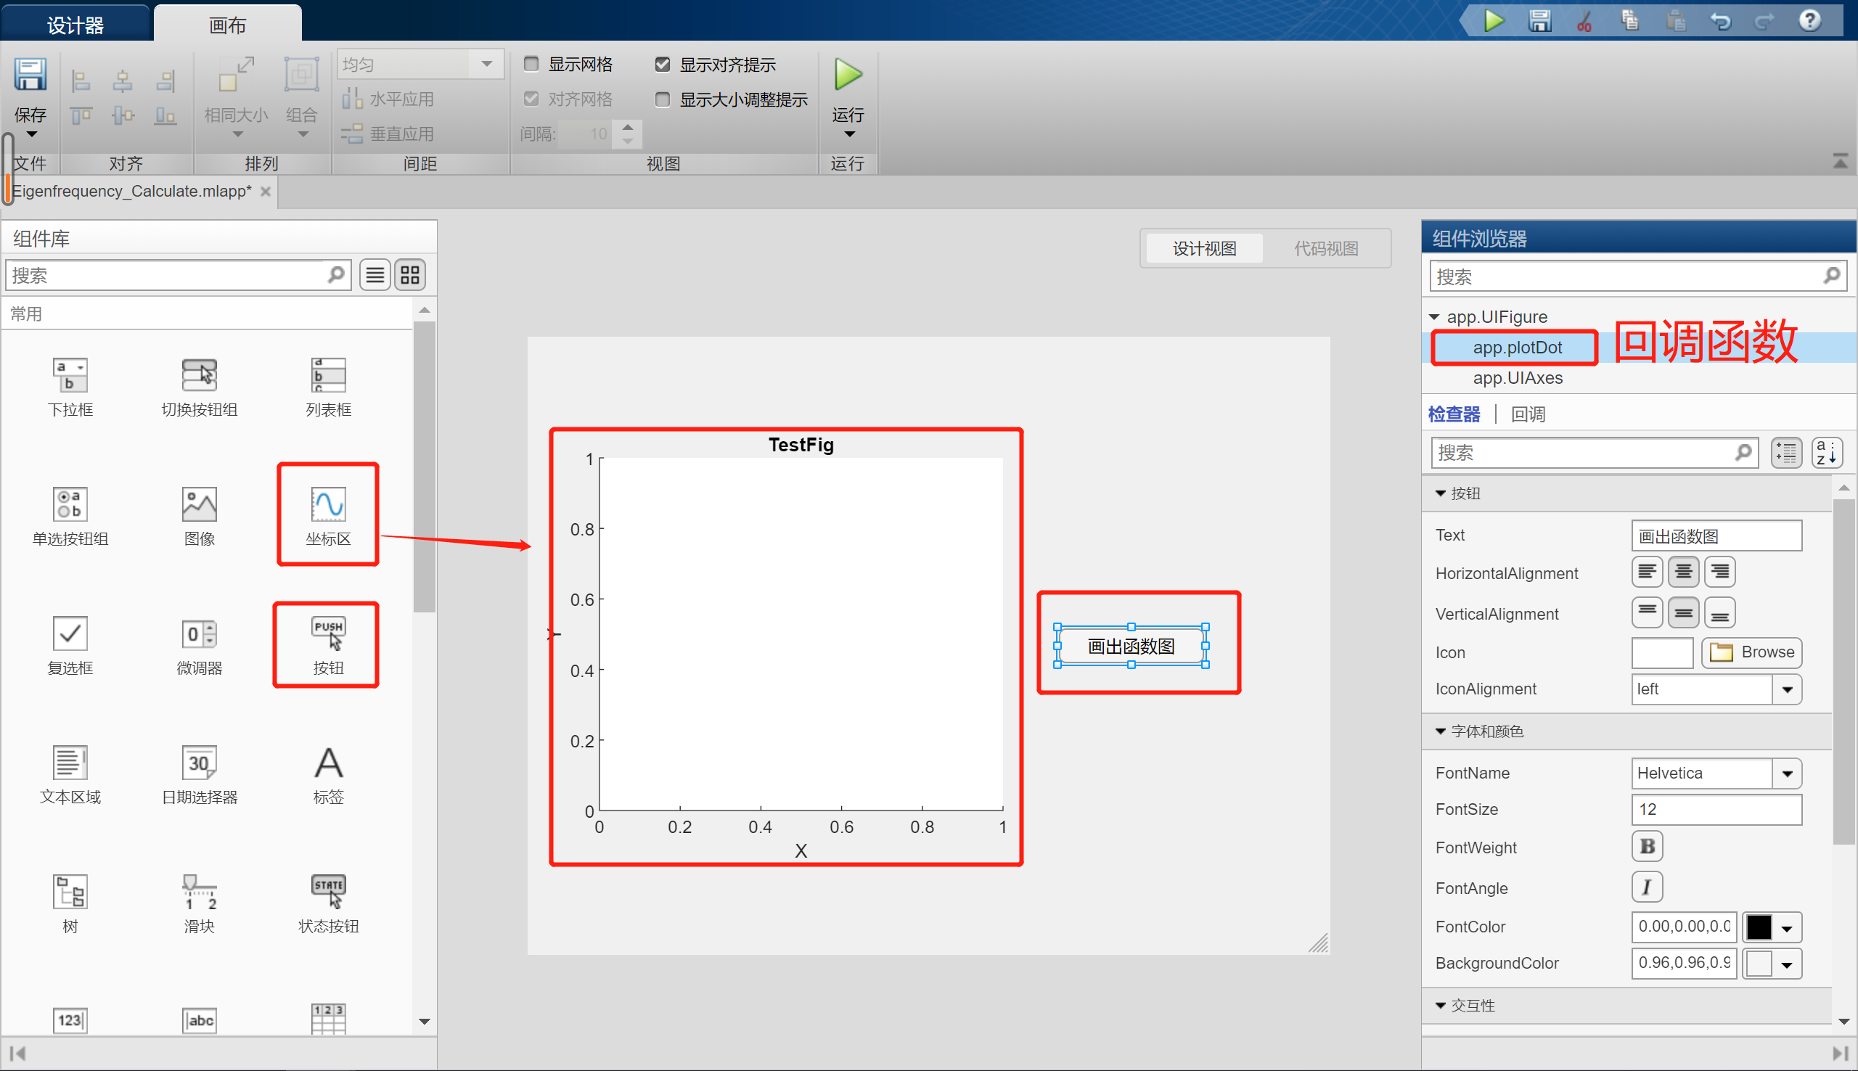Select the 树 (tree) component
This screenshot has width=1858, height=1071.
(70, 899)
